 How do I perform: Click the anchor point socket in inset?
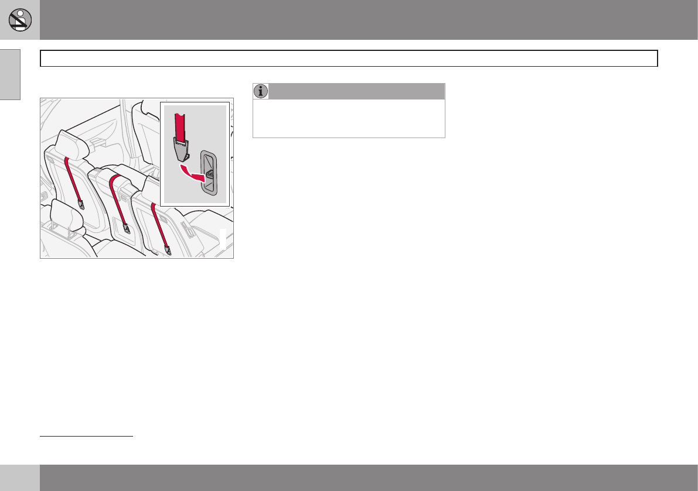pyautogui.click(x=209, y=171)
